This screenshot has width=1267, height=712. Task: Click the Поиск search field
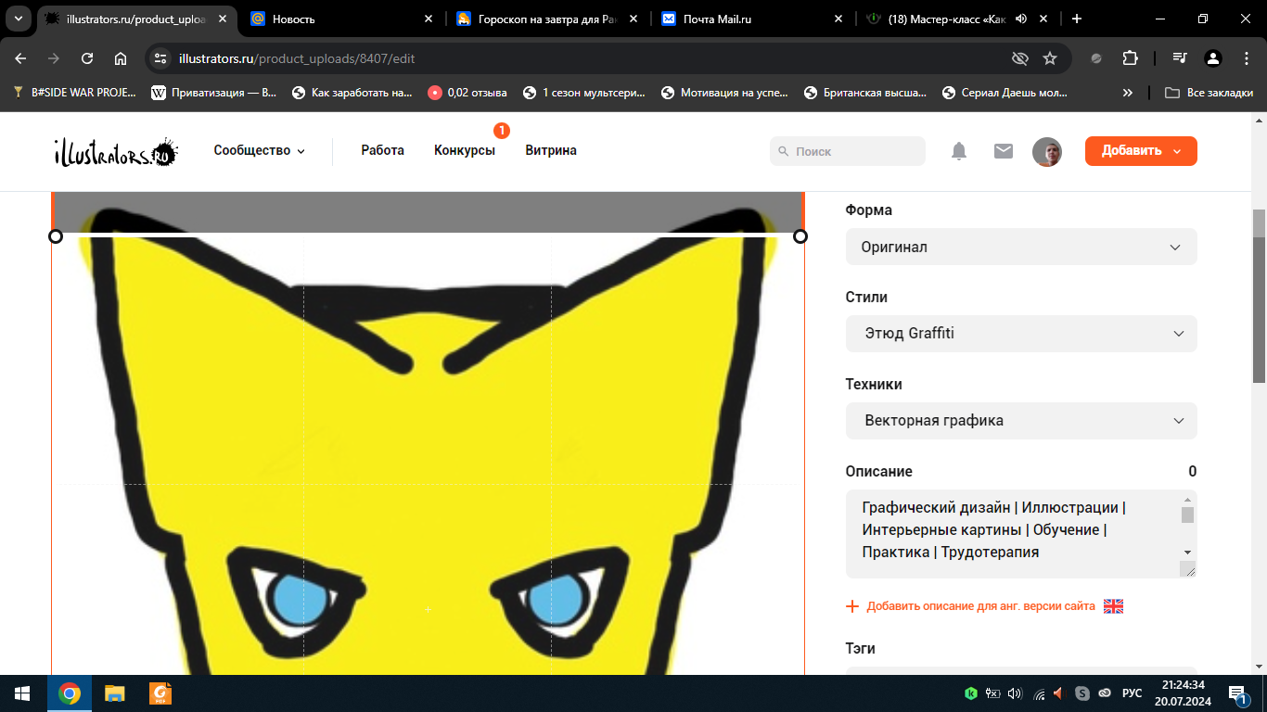pos(848,151)
